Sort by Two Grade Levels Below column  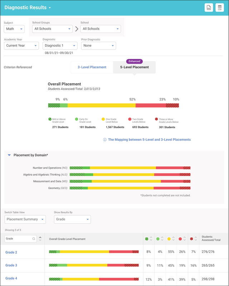tap(184, 239)
